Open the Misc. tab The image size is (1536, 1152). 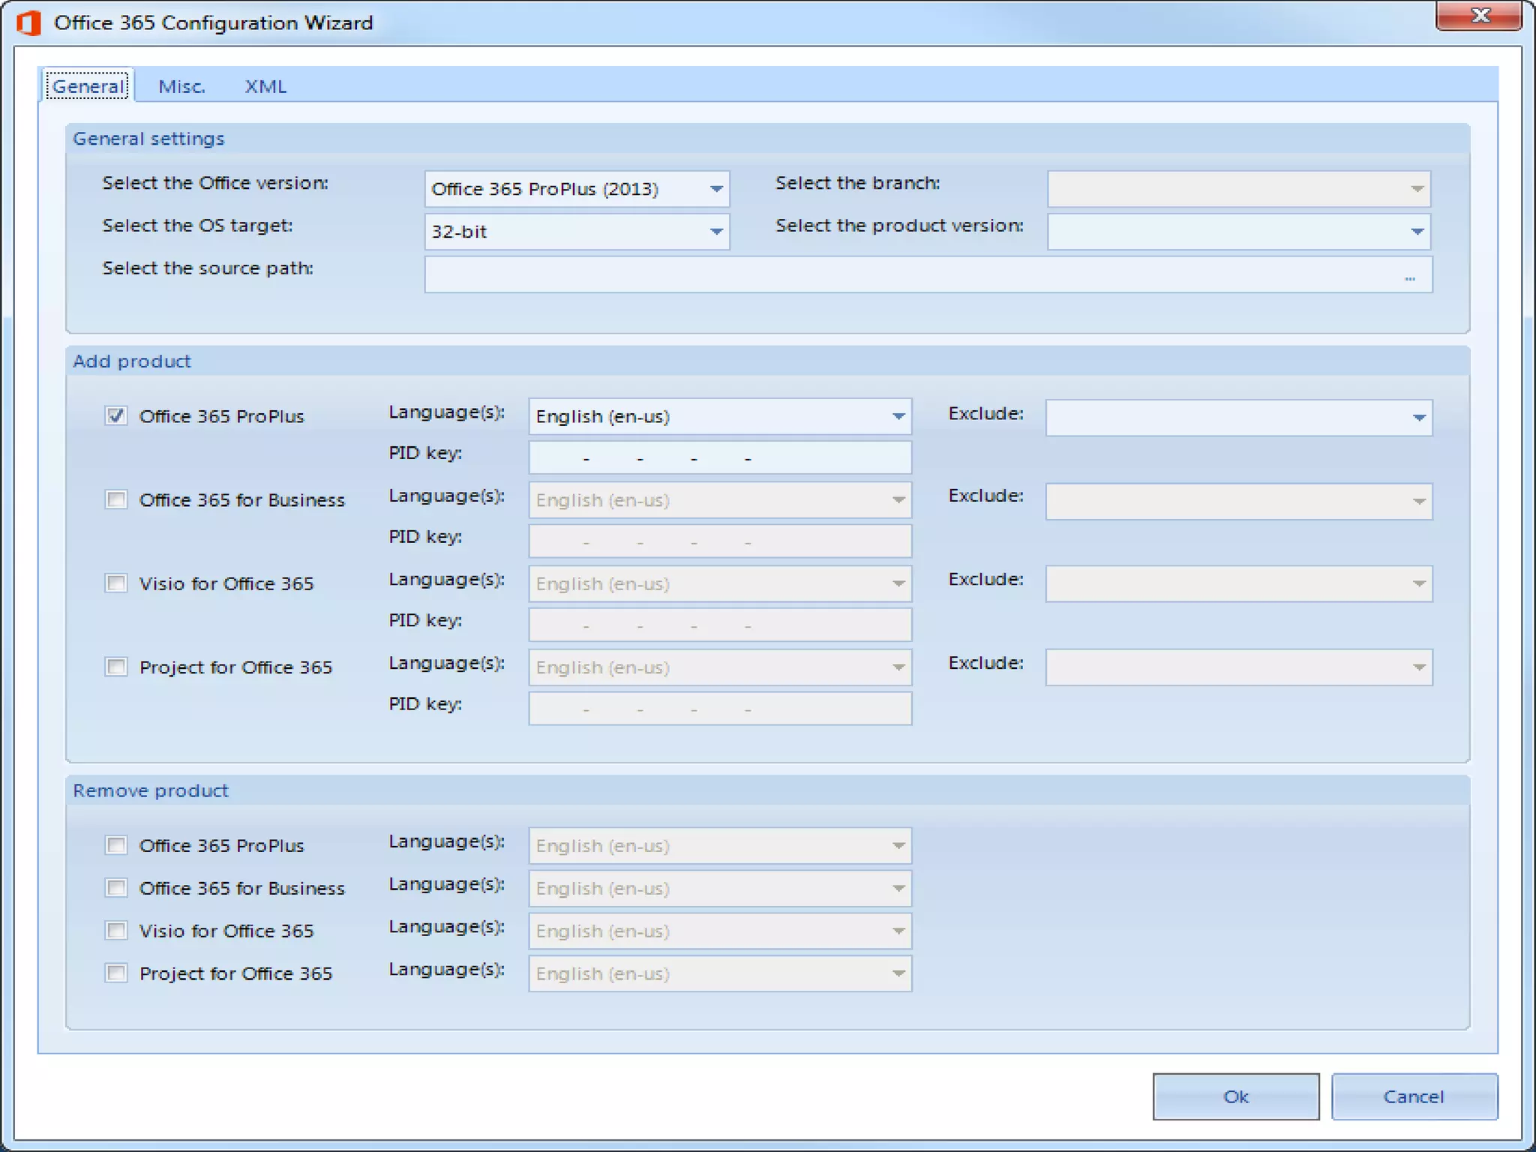(181, 86)
